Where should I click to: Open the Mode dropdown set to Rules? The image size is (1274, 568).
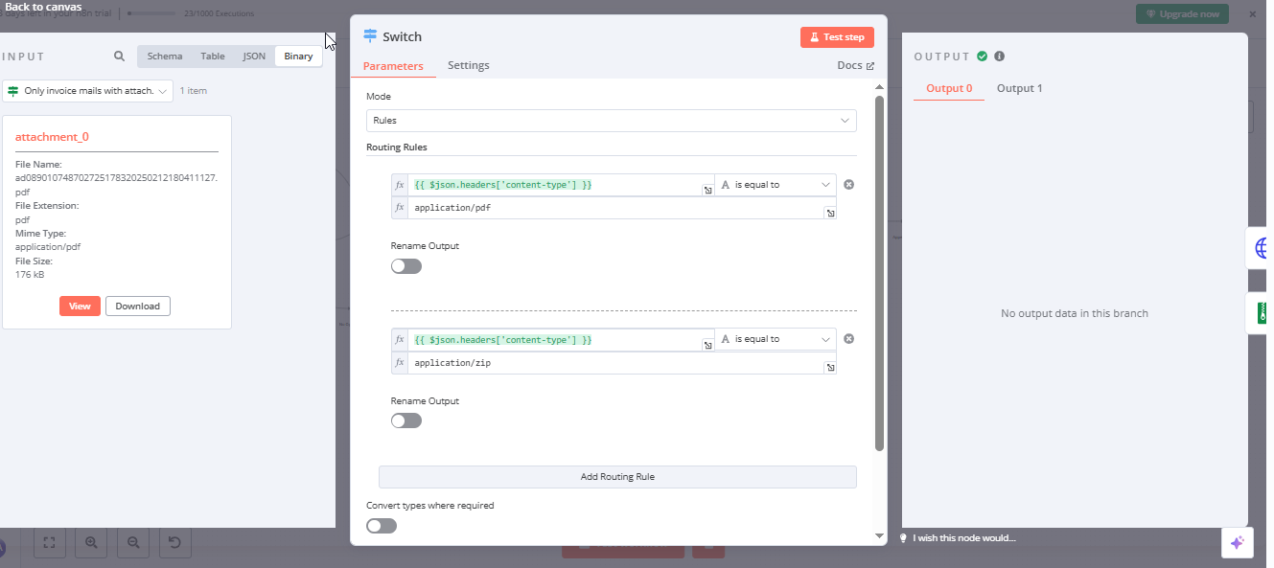click(x=612, y=121)
